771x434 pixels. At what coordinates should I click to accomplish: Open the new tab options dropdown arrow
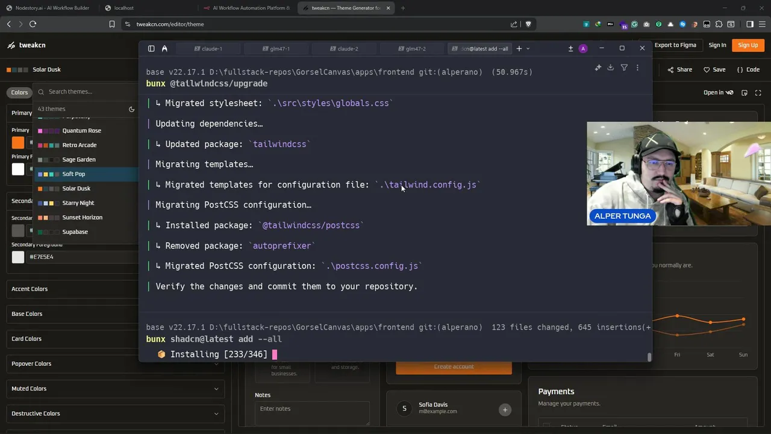pyautogui.click(x=528, y=48)
